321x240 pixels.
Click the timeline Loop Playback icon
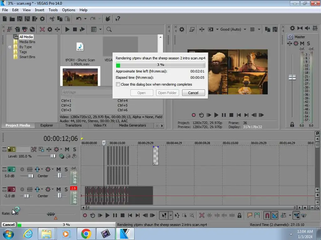pyautogui.click(x=92, y=215)
